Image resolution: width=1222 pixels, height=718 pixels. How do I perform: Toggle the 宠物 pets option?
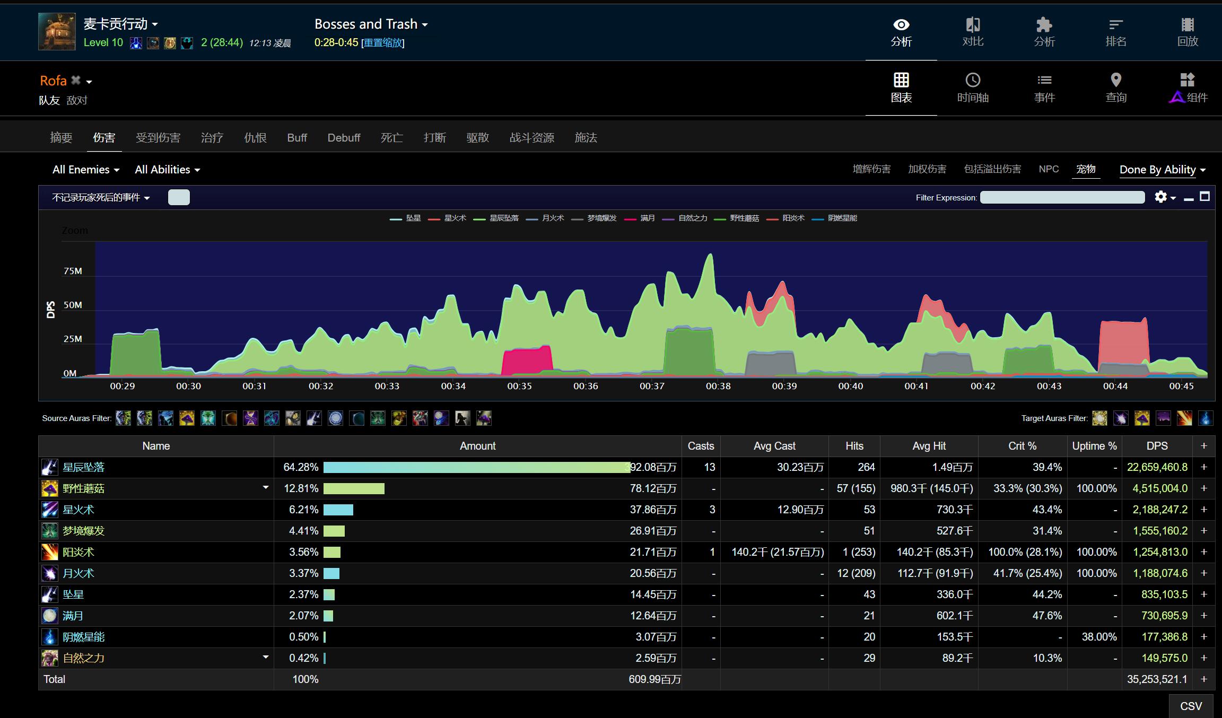[1086, 169]
